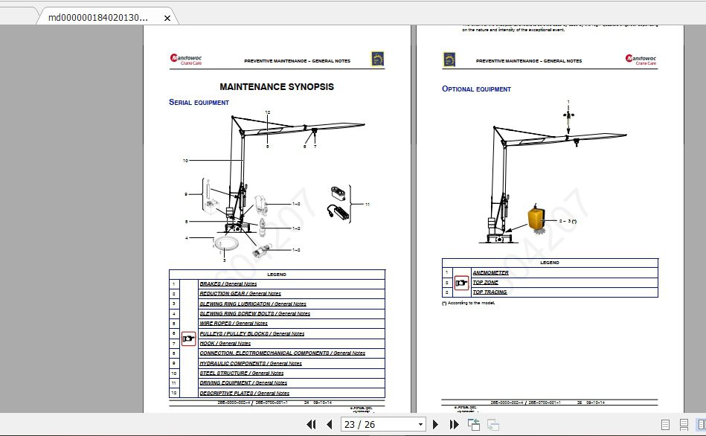Click the next page arrow icon
Screen dimensions: 706x436
434,423
